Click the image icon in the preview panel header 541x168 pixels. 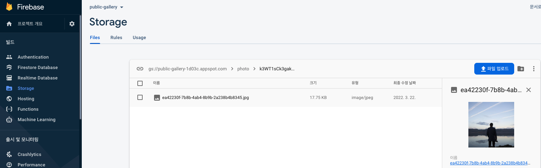pos(454,90)
